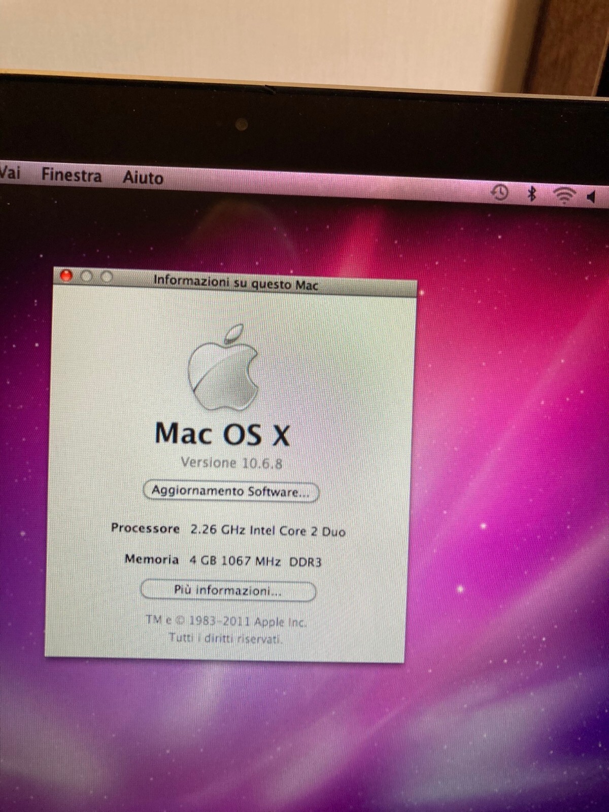Click the Memoria label

[x=152, y=559]
